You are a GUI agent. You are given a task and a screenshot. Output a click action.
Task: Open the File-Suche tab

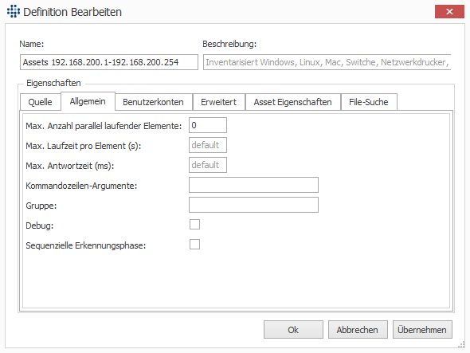pyautogui.click(x=369, y=102)
